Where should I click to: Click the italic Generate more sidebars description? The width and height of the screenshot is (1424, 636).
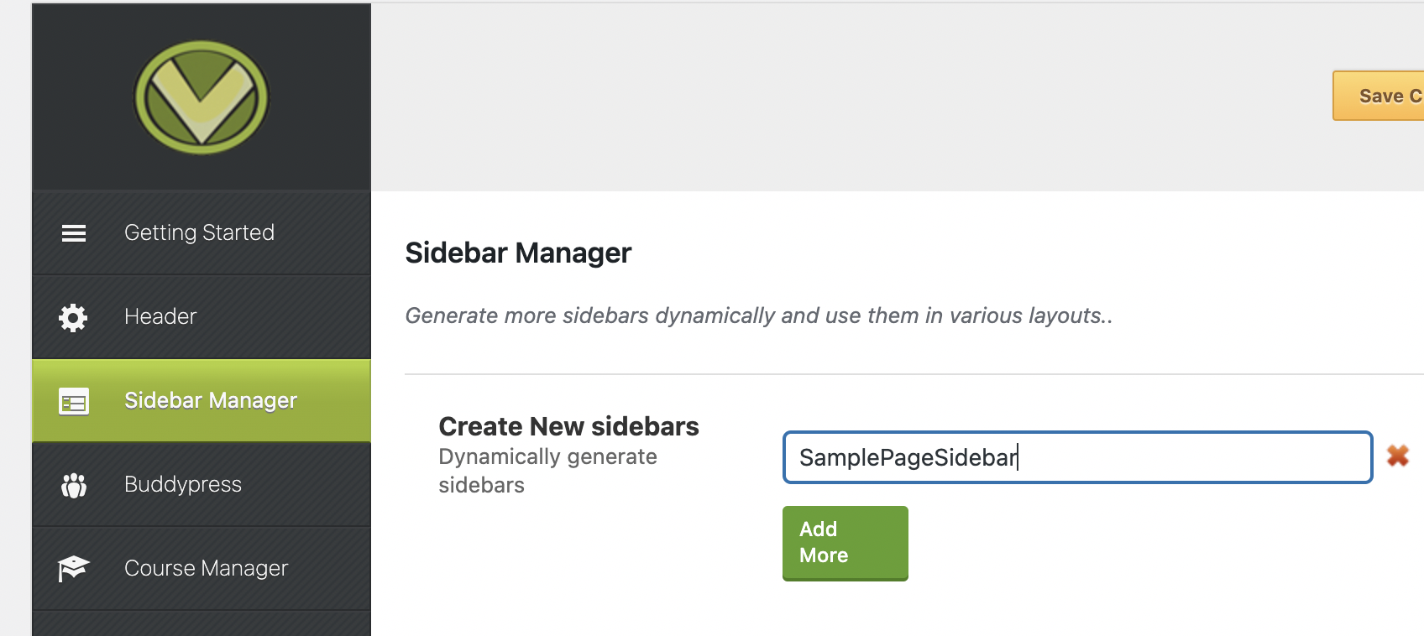click(x=759, y=315)
